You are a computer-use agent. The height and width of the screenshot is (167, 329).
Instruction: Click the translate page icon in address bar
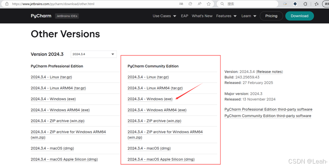click(x=181, y=4)
